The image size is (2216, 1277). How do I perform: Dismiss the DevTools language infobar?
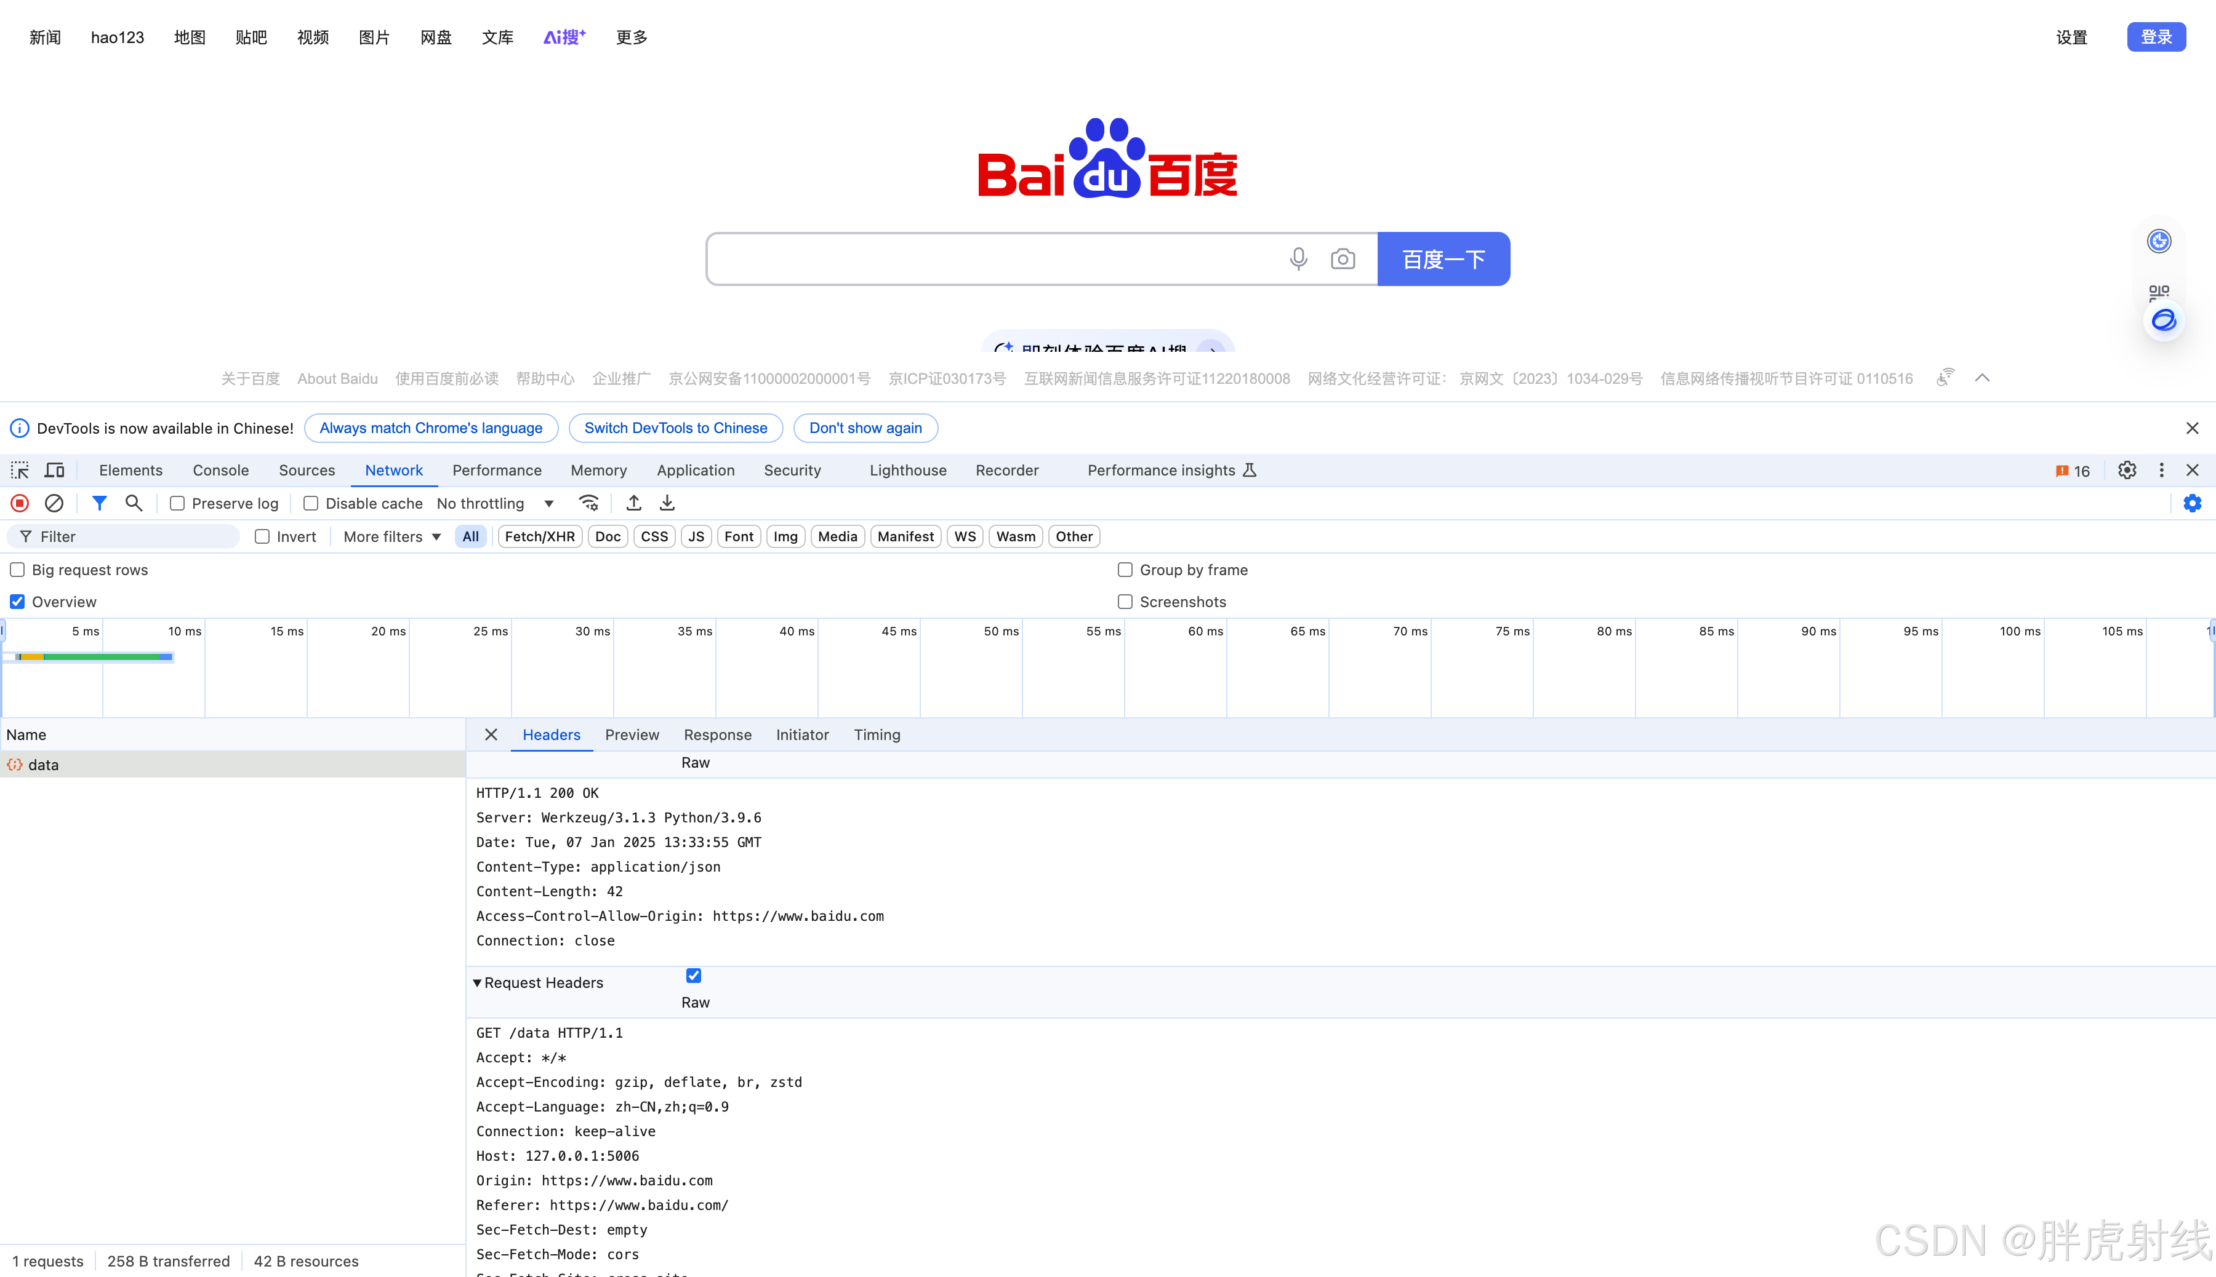(x=2191, y=428)
